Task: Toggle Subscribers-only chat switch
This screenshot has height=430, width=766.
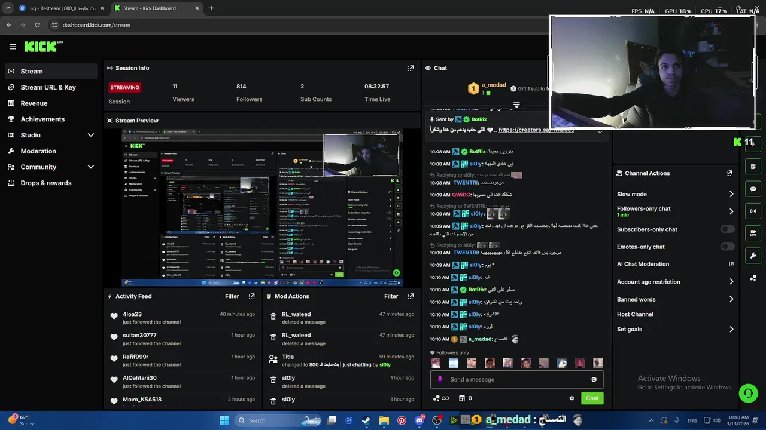Action: coord(727,229)
